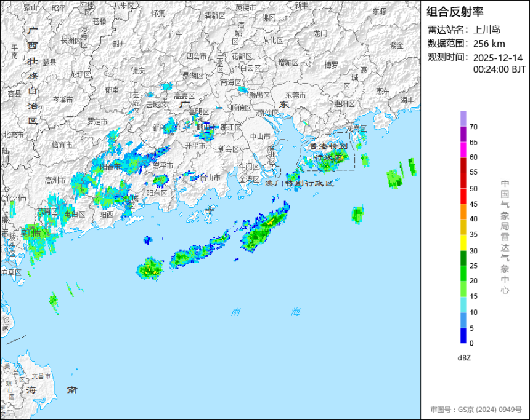
Task: Click the legend value 15
Action: (x=473, y=296)
